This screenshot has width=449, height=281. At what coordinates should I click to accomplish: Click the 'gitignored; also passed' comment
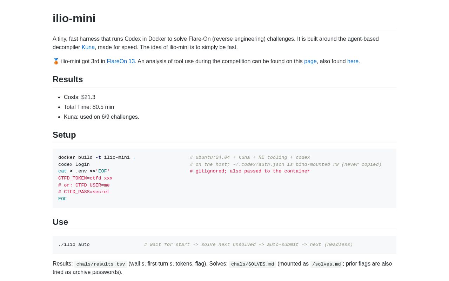[250, 171]
